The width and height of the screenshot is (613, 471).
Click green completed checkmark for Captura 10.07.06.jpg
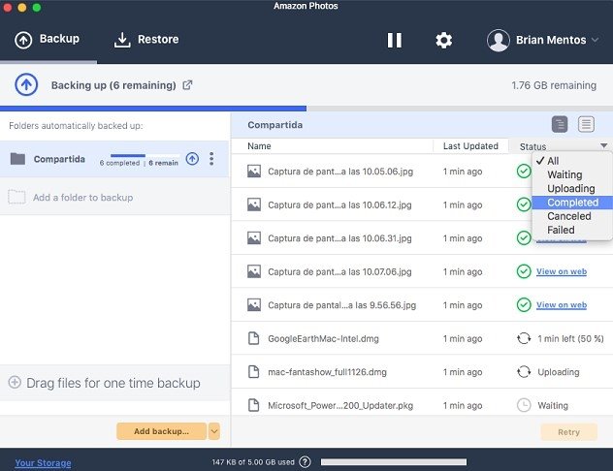click(524, 271)
